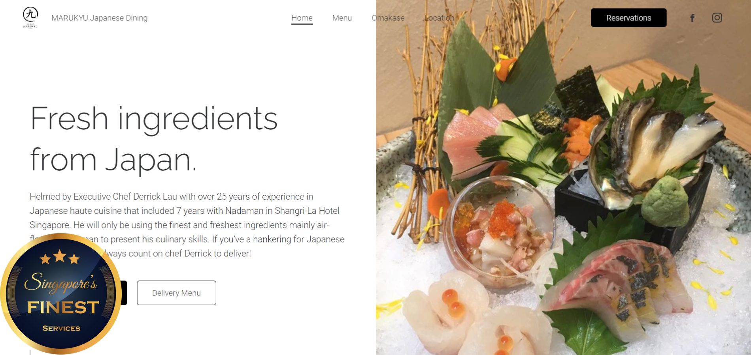
Task: Click the Singapore's Finest Services badge
Action: (x=60, y=294)
